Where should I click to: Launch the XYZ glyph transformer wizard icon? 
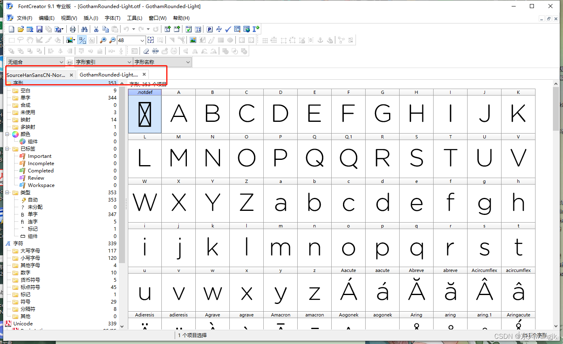[237, 29]
